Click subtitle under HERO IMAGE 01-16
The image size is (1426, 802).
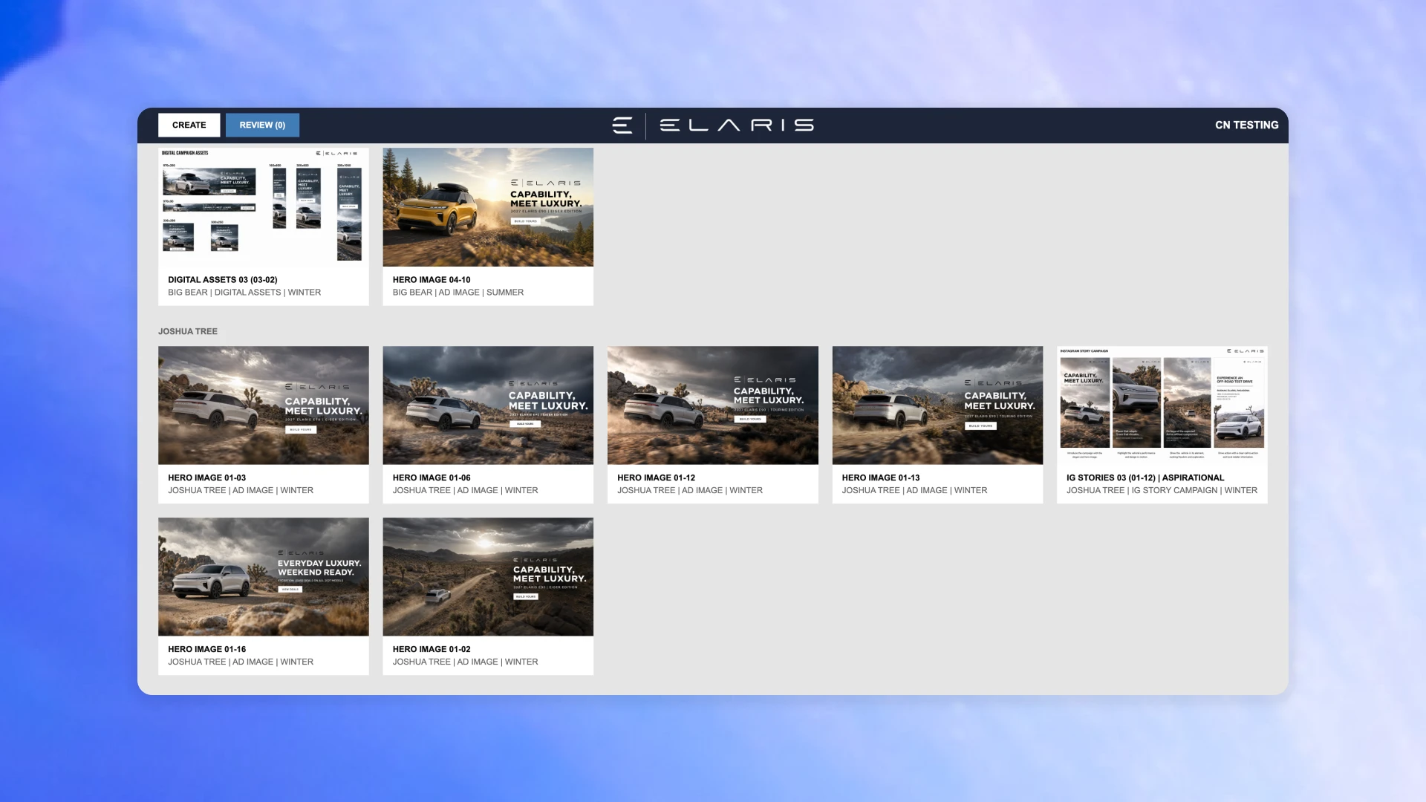click(241, 662)
